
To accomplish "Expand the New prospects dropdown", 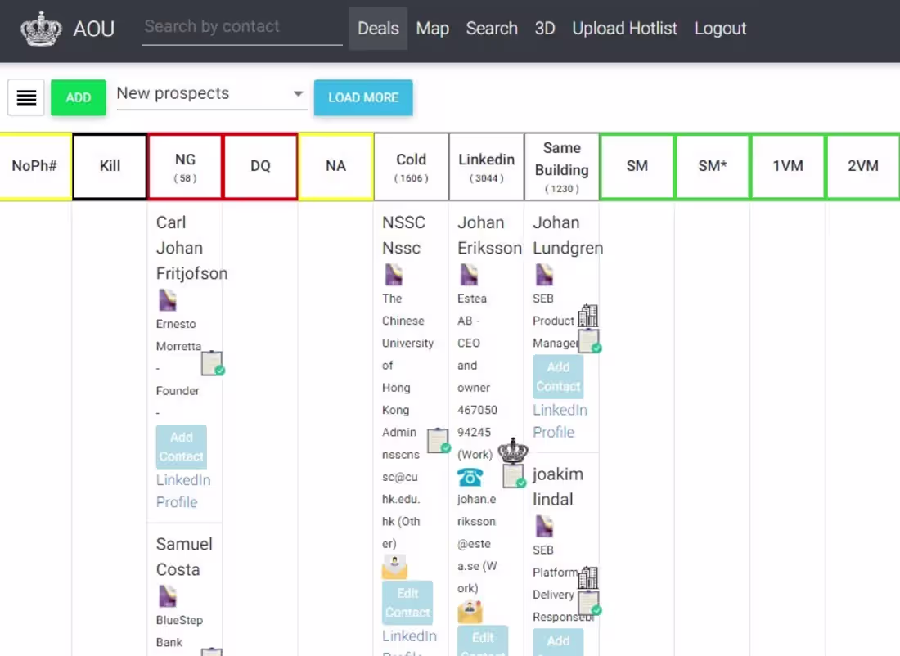I will 211,93.
